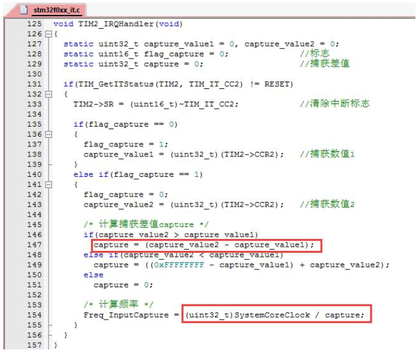The height and width of the screenshot is (353, 419).
Task: Click 'flag_capture = 0;' on line 142
Action: pyautogui.click(x=126, y=195)
